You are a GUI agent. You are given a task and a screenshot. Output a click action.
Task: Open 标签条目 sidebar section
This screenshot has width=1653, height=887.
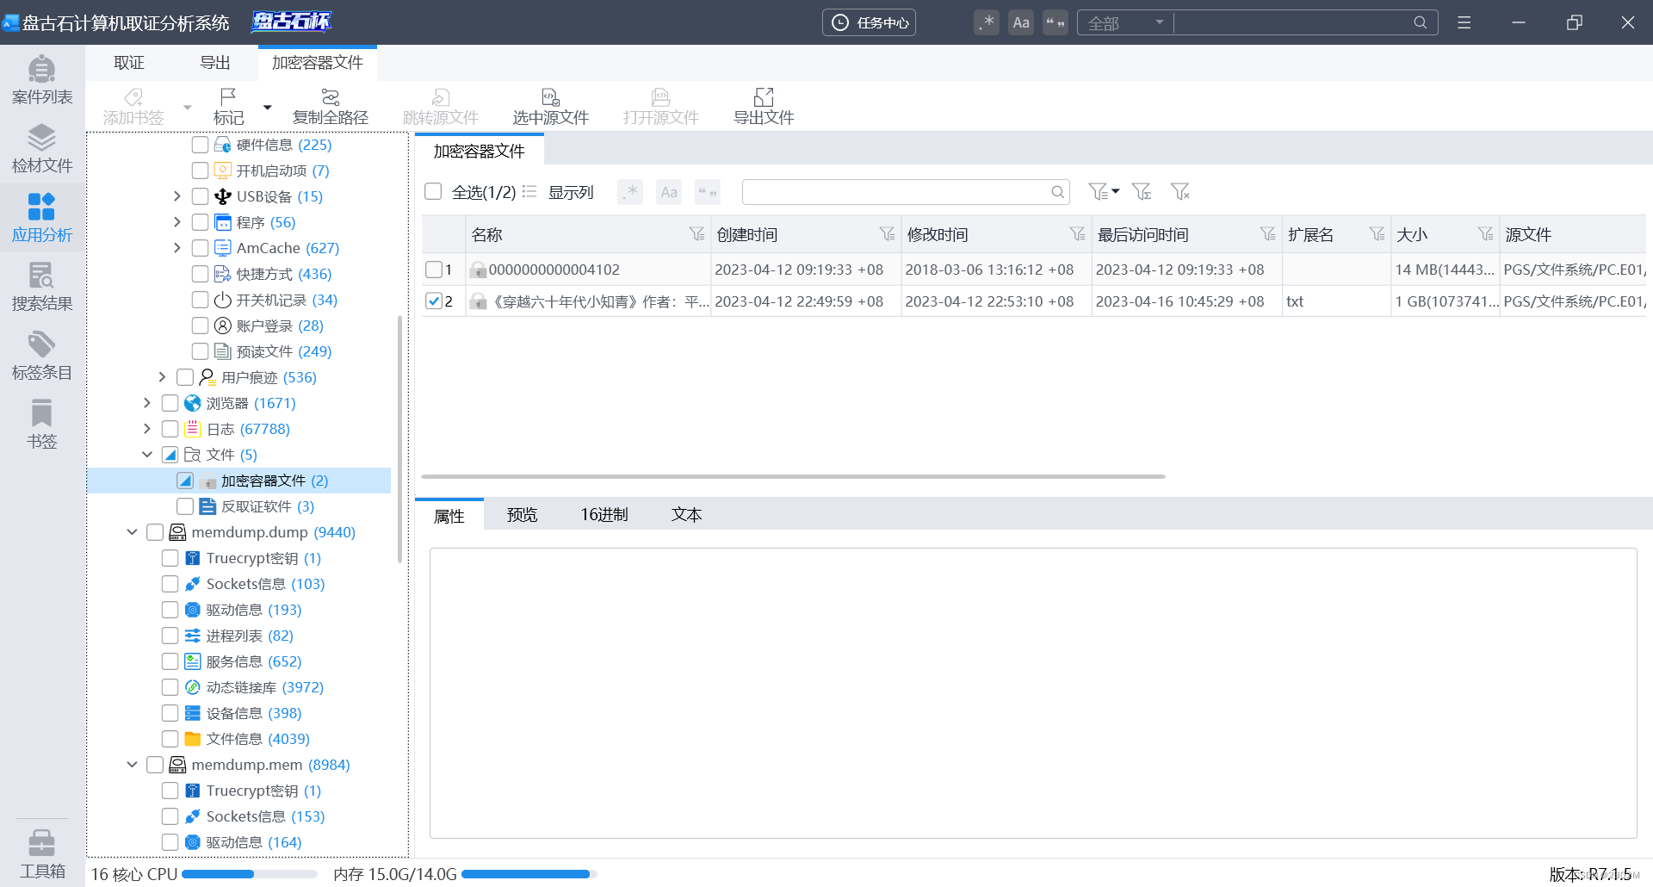pos(41,355)
